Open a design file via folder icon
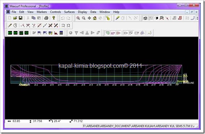Viewport: 205px width, 134px height. 15,18
